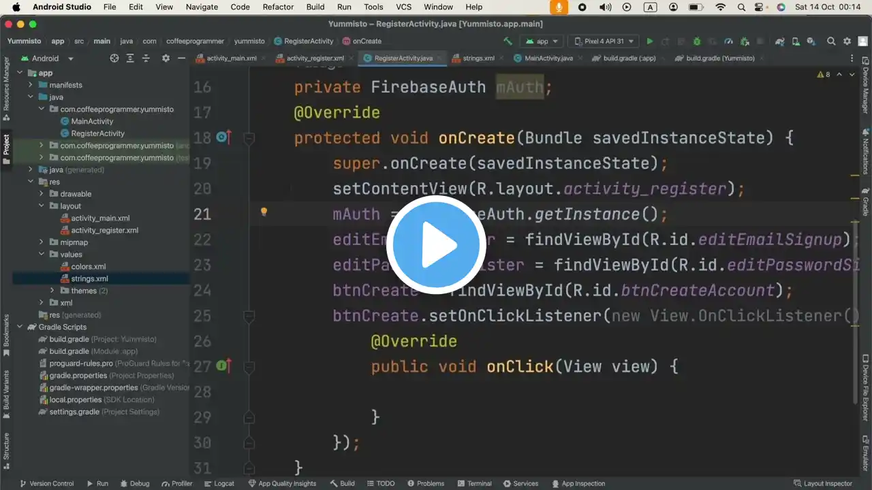The height and width of the screenshot is (490, 872).
Task: Hide the Project panel with the minus icon
Action: (x=181, y=59)
